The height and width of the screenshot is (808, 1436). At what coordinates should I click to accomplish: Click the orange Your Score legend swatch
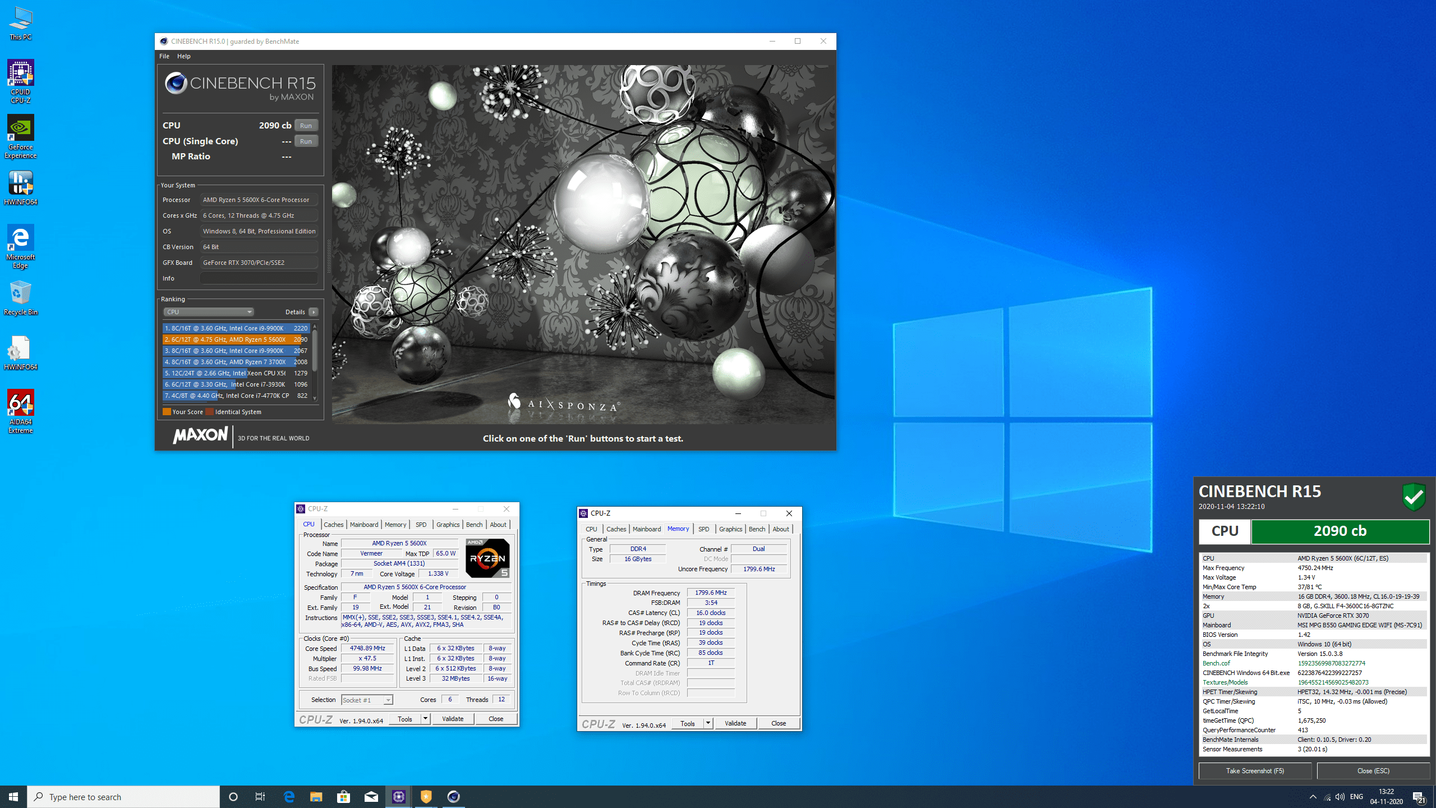tap(167, 412)
